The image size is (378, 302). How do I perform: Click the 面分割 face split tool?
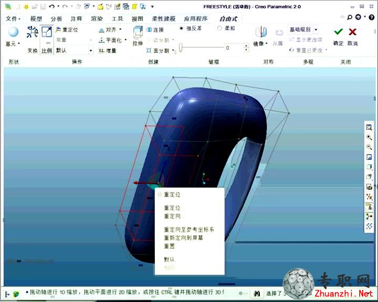click(157, 50)
